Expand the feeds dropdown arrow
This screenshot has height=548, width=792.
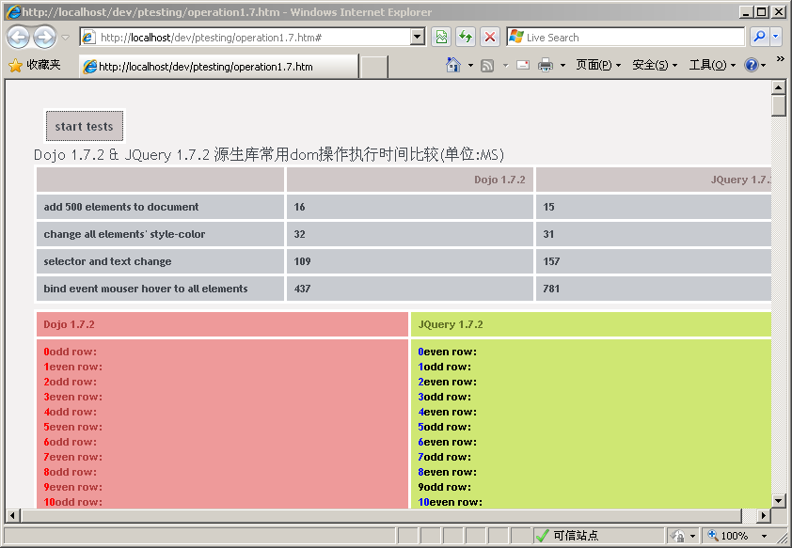[x=506, y=65]
